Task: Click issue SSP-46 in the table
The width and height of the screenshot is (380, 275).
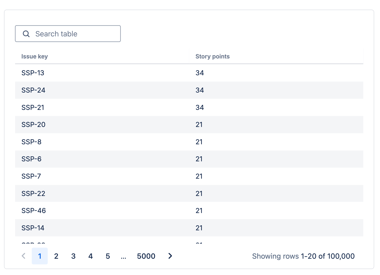Action: (x=33, y=211)
